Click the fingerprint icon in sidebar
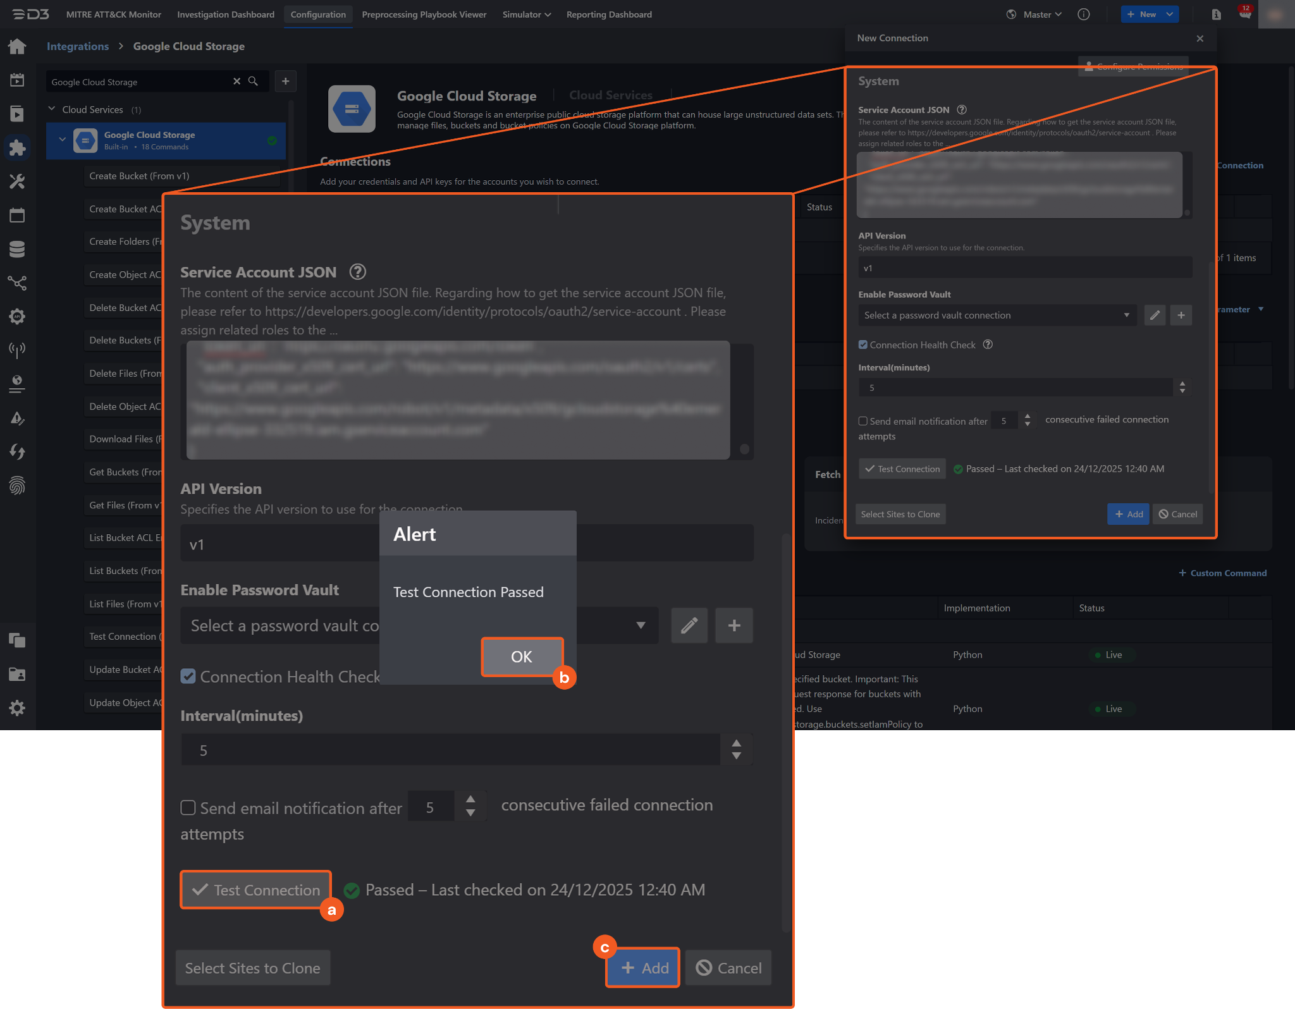This screenshot has height=1009, width=1295. (17, 486)
